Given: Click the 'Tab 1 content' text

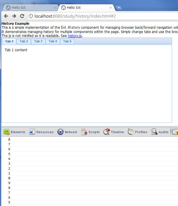Looking at the screenshot, I should 16,50.
